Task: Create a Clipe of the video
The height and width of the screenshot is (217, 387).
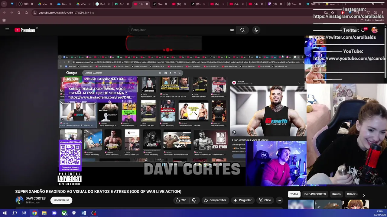Action: pos(265,200)
